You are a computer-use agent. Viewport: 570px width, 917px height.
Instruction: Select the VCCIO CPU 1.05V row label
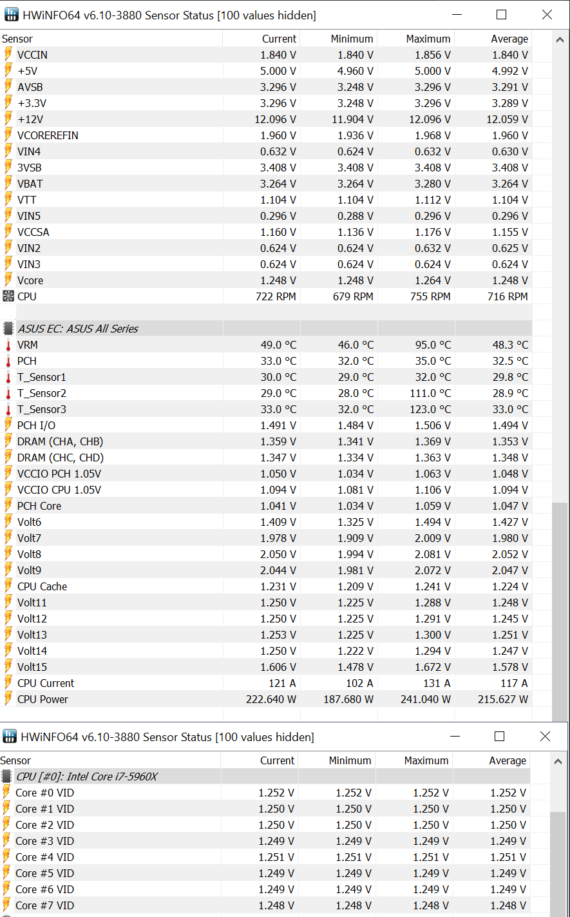tap(59, 490)
